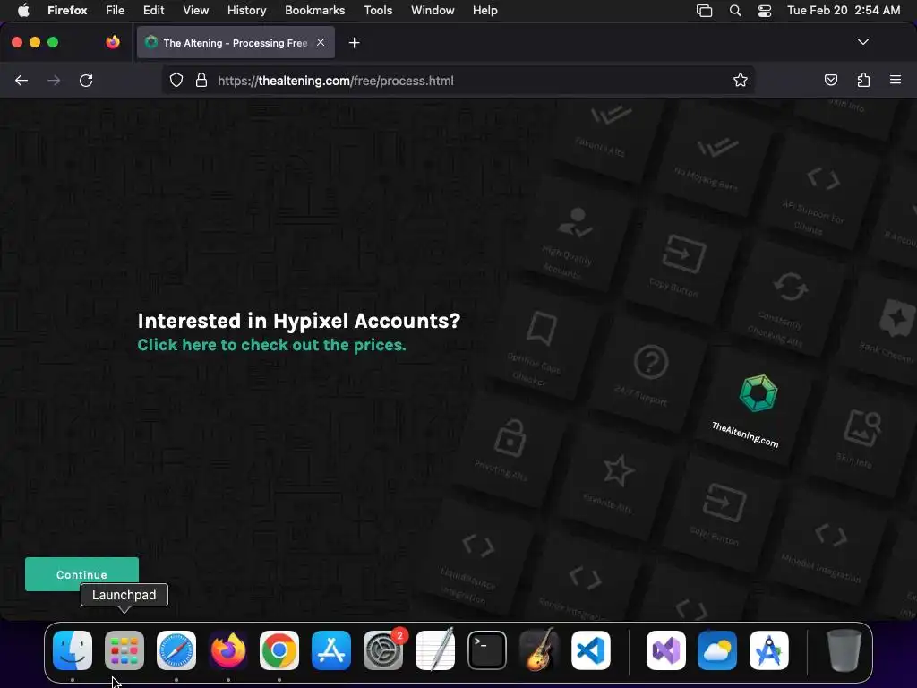Screen dimensions: 917x688
Task: Open Trash from the dock
Action: click(x=844, y=650)
